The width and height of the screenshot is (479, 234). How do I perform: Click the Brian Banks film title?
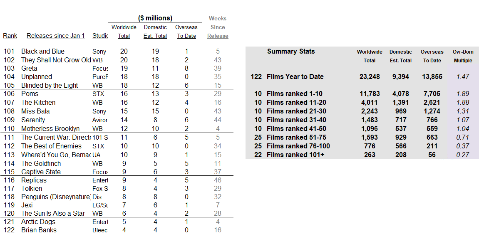tap(39, 230)
